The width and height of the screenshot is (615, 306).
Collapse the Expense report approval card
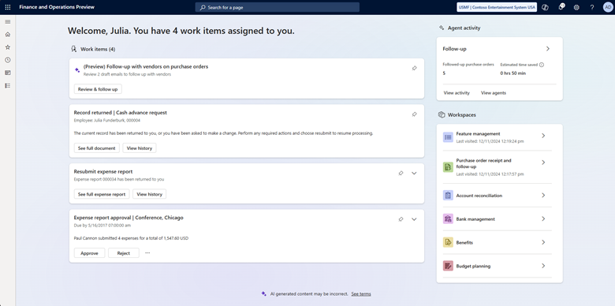click(414, 219)
